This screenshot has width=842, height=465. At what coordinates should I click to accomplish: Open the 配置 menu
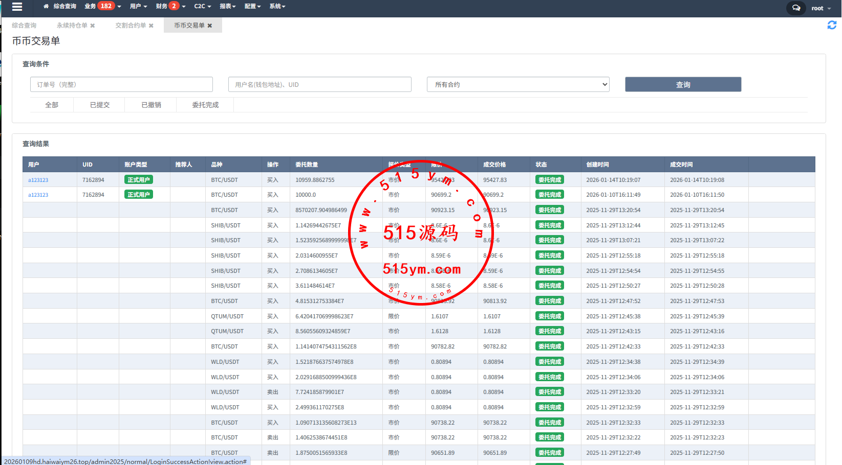252,6
